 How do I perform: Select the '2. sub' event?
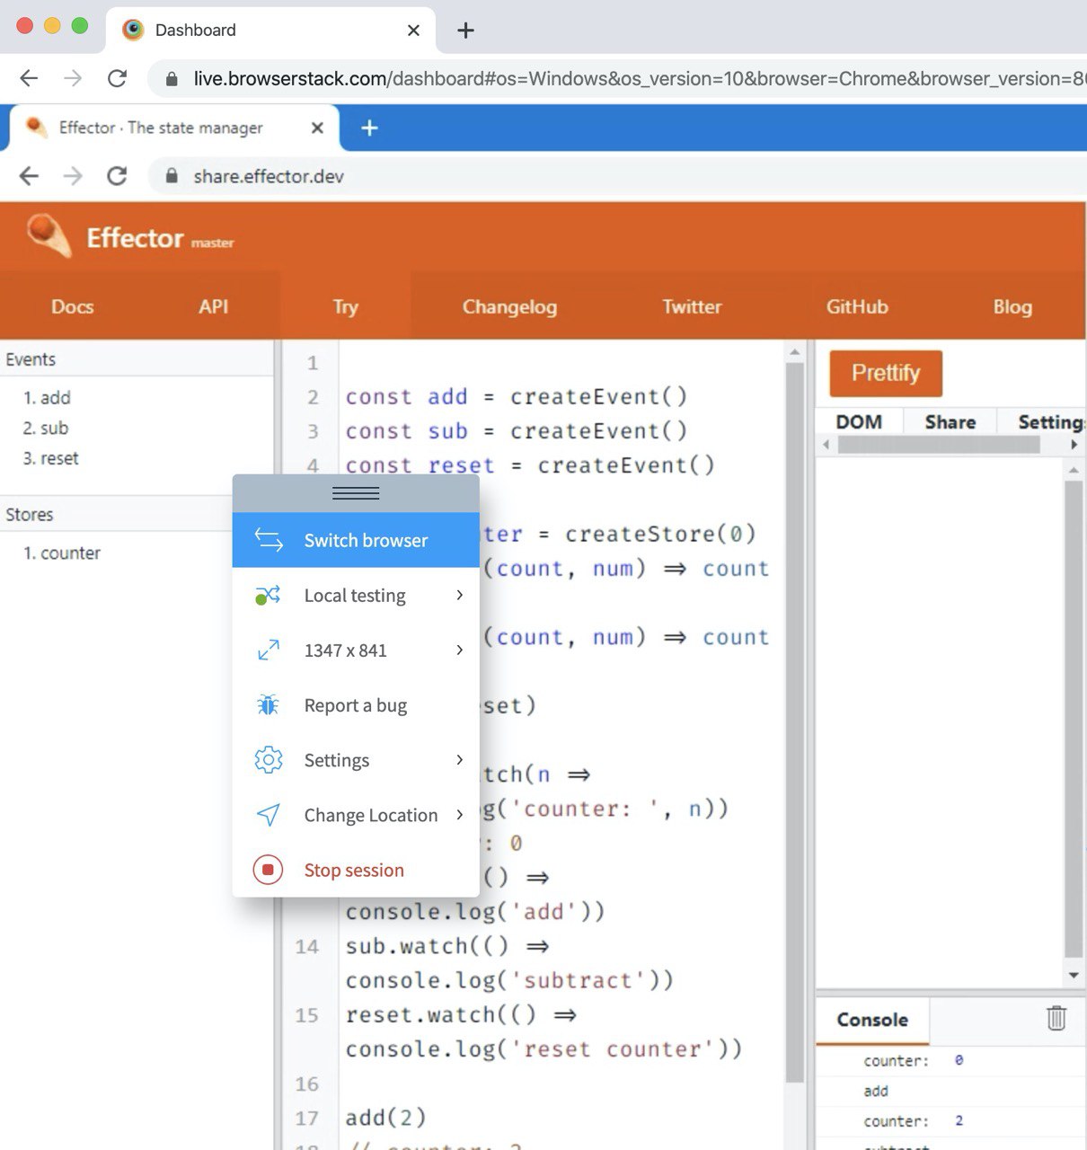[46, 428]
